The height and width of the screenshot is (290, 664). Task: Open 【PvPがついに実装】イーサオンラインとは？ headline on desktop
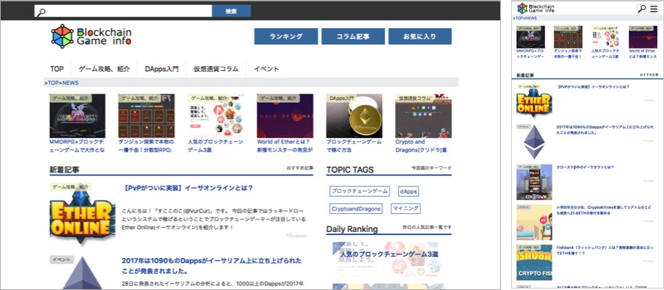(x=189, y=188)
